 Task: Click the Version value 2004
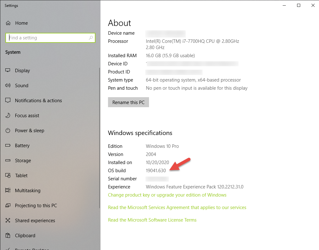pos(151,154)
